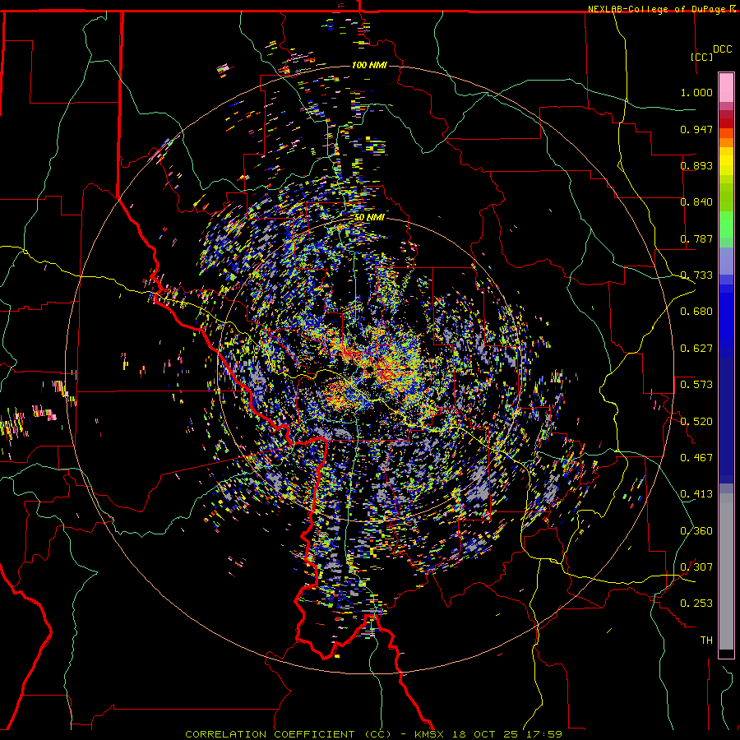Screen dimensions: 740x740
Task: Click the bright green segment of color bar
Action: click(x=726, y=224)
